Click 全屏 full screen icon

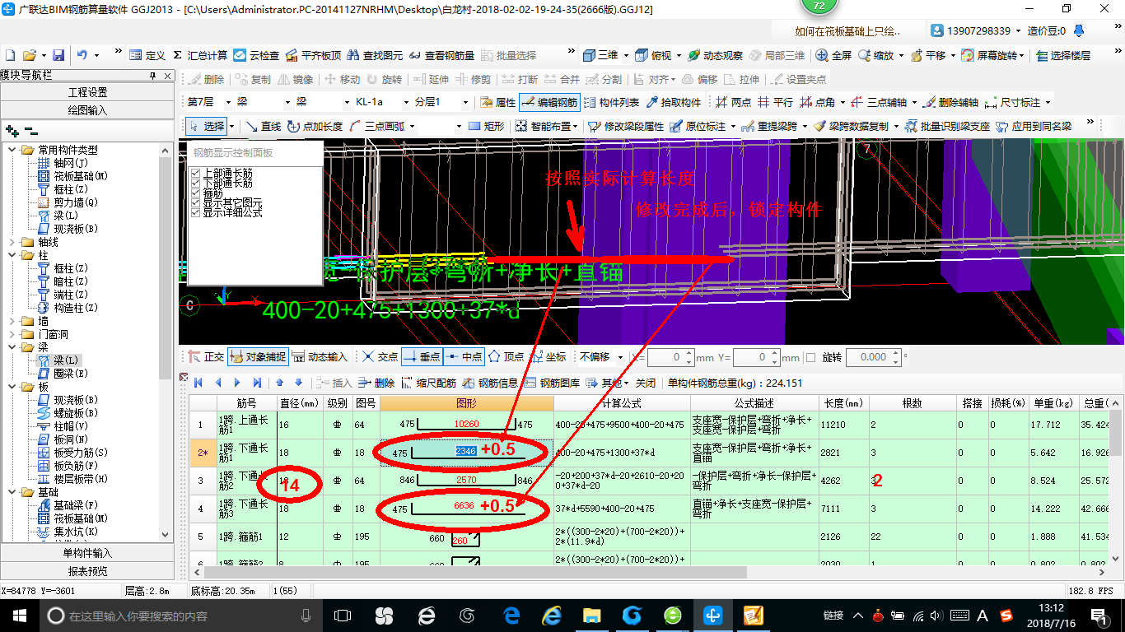(833, 55)
